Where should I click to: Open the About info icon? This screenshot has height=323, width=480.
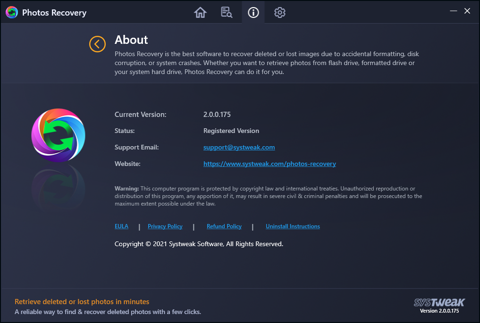point(253,12)
